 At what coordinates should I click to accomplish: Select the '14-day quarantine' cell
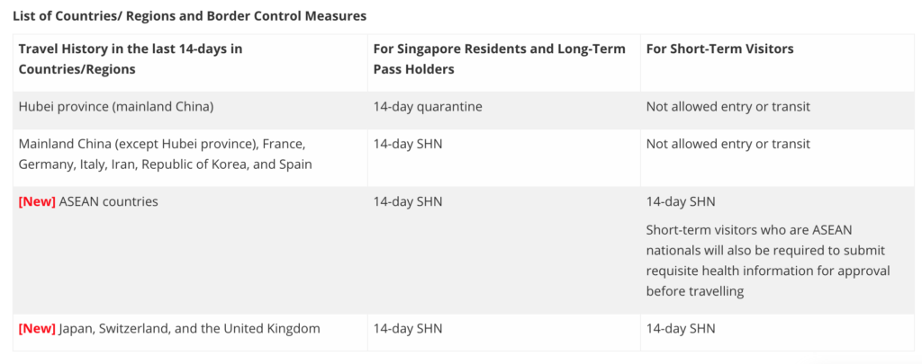click(x=428, y=107)
